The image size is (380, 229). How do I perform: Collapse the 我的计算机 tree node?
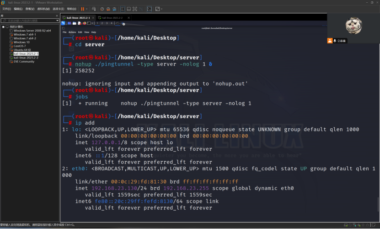pos(3,27)
